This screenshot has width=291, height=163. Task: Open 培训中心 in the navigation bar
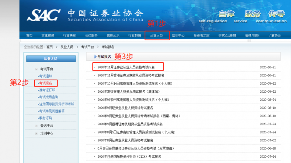178,35
